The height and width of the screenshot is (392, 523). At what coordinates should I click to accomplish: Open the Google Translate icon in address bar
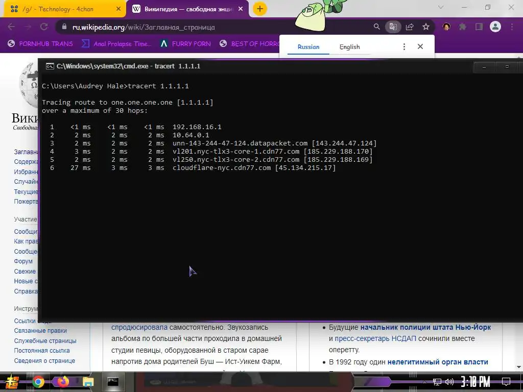click(x=393, y=27)
